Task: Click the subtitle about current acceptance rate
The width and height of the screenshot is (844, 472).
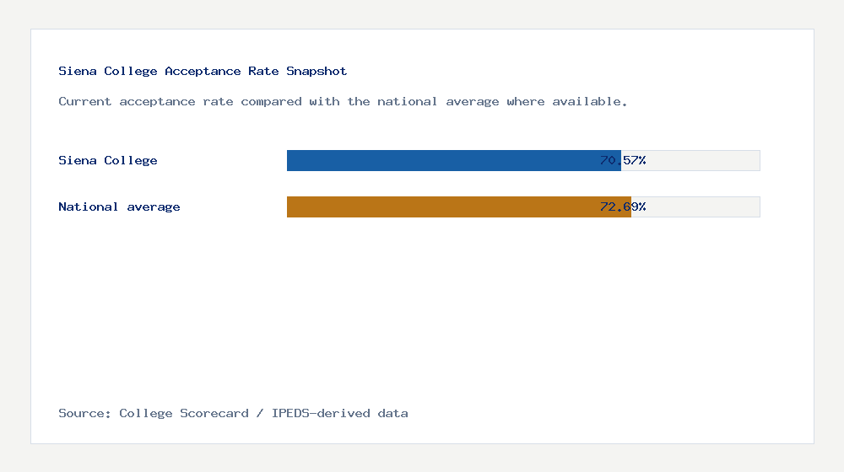Action: [x=343, y=102]
